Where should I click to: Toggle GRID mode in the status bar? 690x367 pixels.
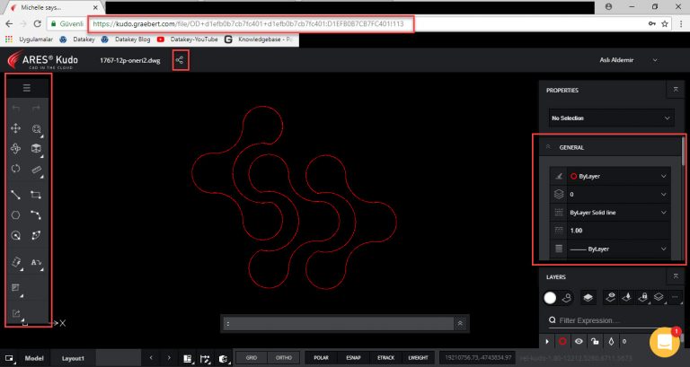(x=251, y=357)
